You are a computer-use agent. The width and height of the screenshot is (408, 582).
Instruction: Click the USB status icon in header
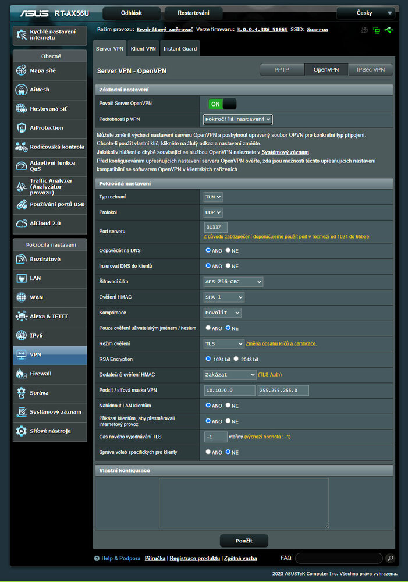[x=389, y=30]
